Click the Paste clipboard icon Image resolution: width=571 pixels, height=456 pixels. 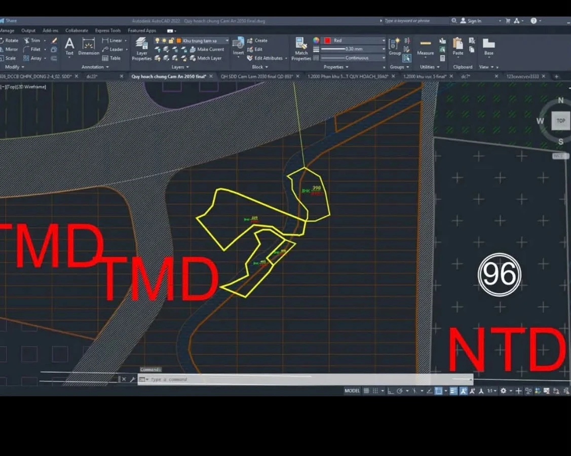458,47
